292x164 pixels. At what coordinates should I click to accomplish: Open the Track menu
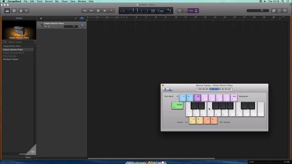(x=40, y=1)
